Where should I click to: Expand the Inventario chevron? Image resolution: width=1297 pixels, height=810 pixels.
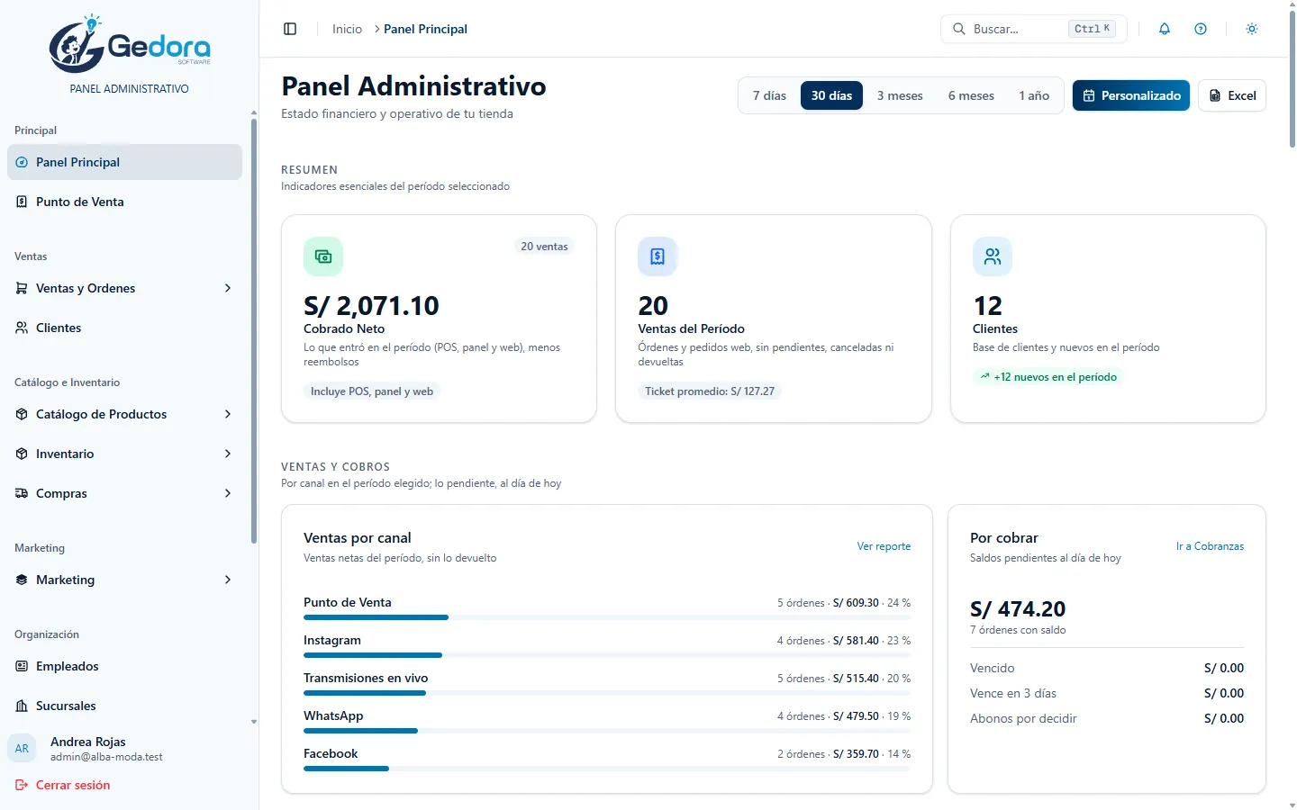click(x=228, y=454)
